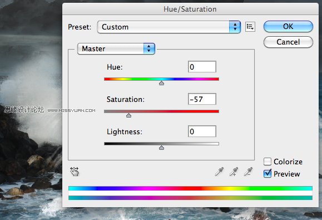Click the Preset dropdown blue arrow stepper
The width and height of the screenshot is (322, 220).
(235, 27)
